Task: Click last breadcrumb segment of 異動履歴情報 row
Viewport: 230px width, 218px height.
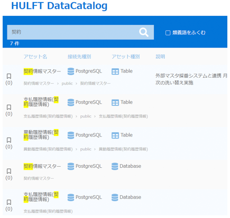Action: pyautogui.click(x=123, y=149)
